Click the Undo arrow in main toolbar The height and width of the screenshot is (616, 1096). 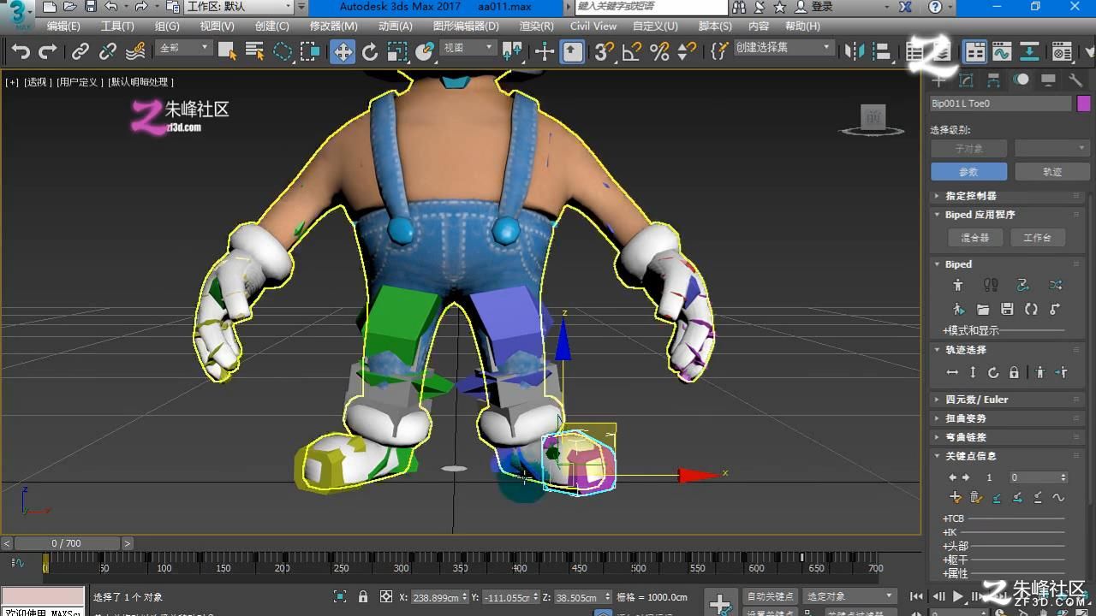(x=21, y=51)
